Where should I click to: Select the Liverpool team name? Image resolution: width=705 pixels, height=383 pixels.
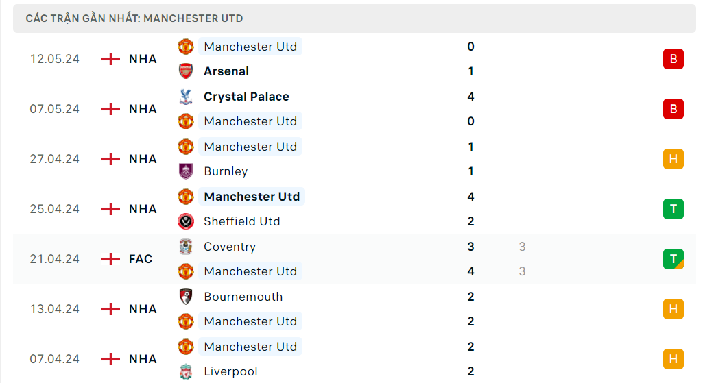tap(230, 371)
